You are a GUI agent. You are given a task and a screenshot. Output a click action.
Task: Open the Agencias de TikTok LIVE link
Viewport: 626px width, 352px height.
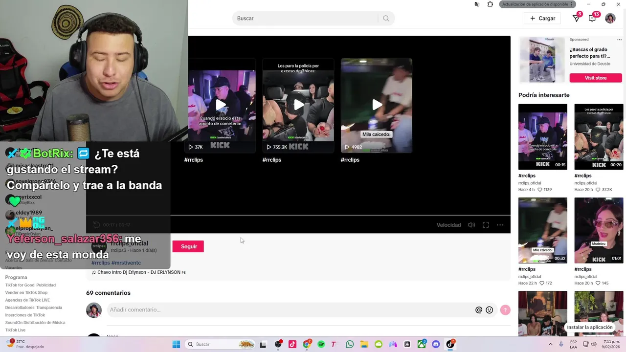[27, 300]
